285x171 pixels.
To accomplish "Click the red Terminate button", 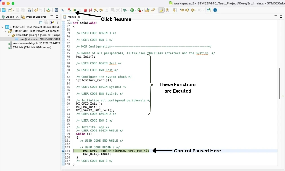I will (85, 10).
